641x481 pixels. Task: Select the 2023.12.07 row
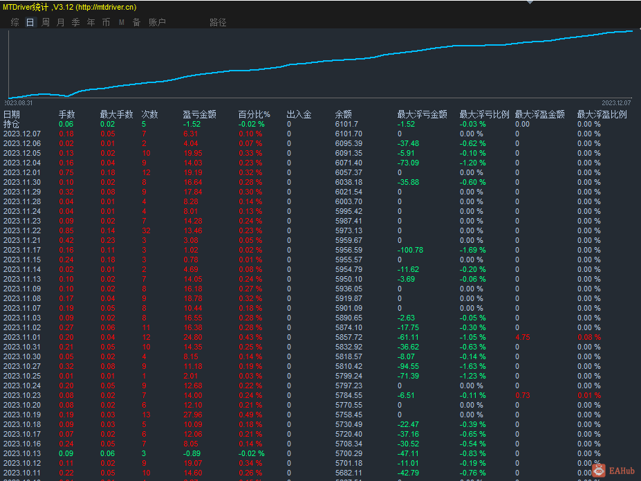[x=22, y=134]
